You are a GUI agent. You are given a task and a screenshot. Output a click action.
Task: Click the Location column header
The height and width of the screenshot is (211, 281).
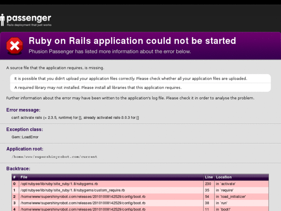pos(224,177)
